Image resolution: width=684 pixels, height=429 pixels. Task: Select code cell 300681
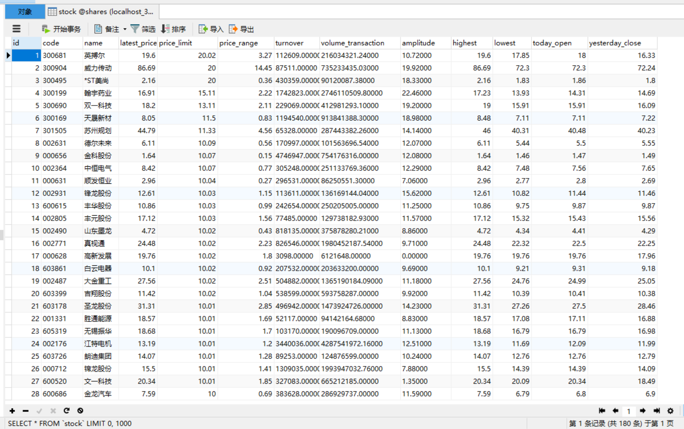(x=62, y=55)
